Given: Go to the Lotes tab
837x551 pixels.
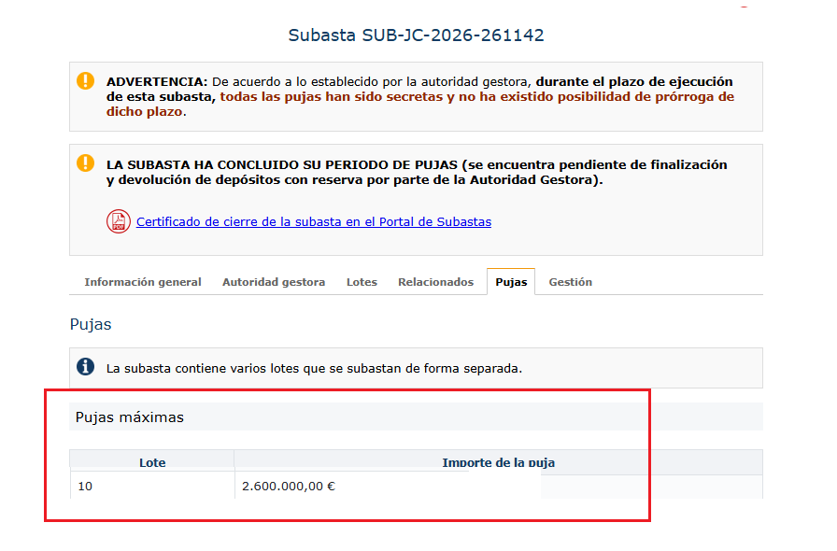Looking at the screenshot, I should coord(362,282).
